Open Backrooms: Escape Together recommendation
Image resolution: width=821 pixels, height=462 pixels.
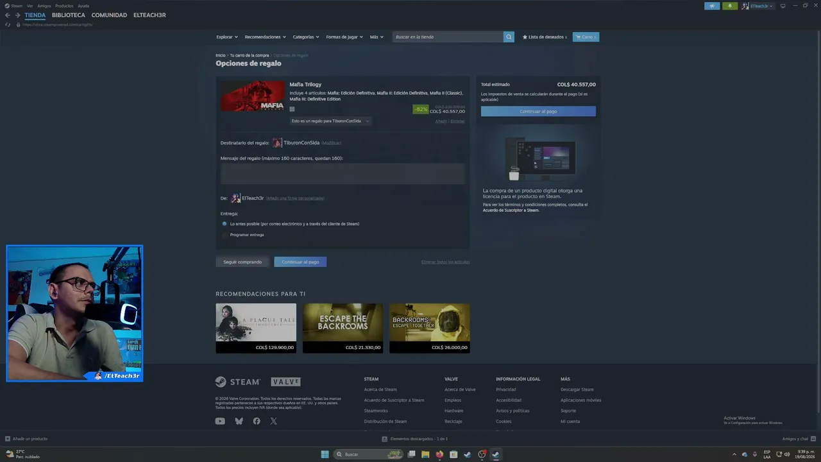(x=430, y=328)
